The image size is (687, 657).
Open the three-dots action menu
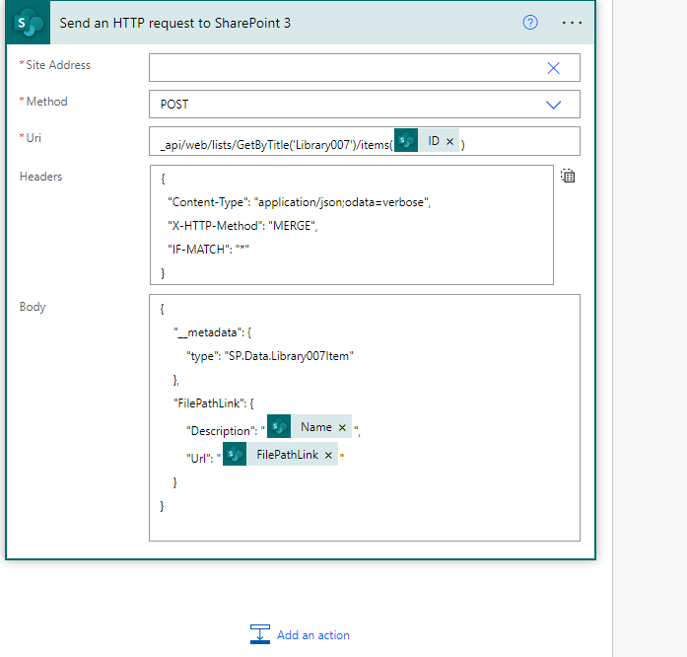pyautogui.click(x=572, y=23)
